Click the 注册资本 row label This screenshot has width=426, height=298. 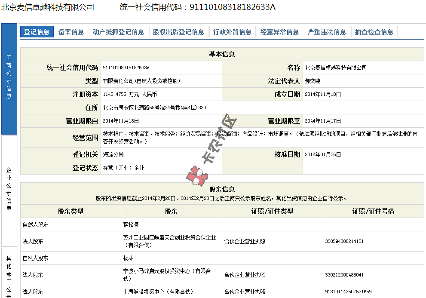[x=85, y=94]
